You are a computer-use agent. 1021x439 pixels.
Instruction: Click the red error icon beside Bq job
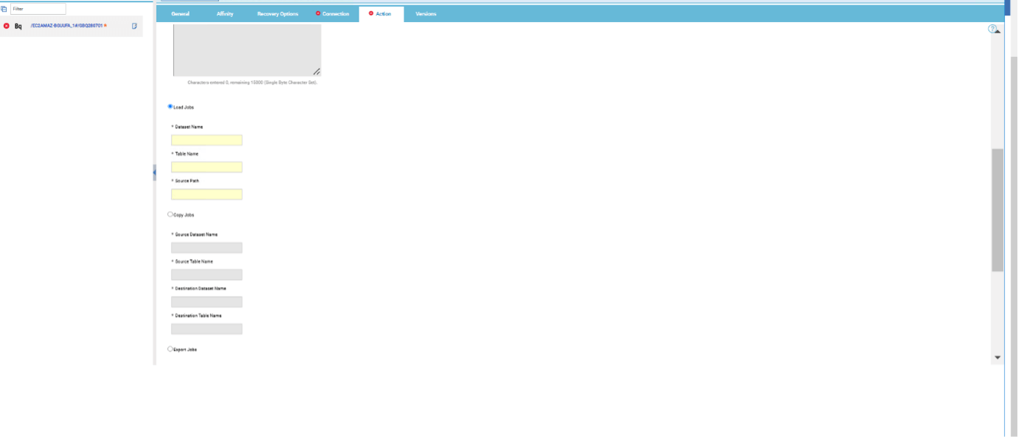tap(7, 26)
